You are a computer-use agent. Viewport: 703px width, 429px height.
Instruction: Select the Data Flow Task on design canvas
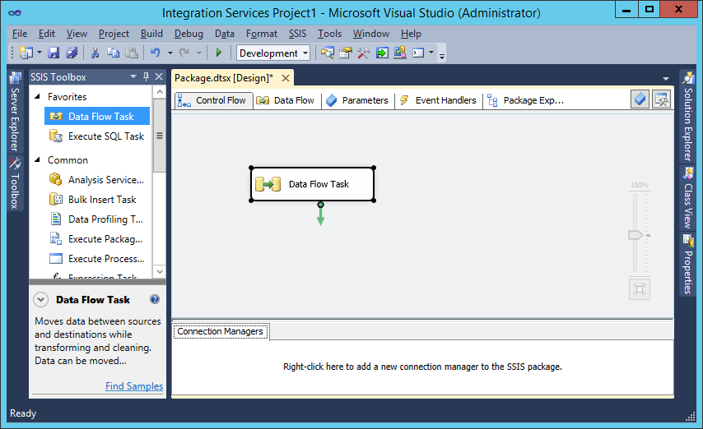pyautogui.click(x=313, y=184)
